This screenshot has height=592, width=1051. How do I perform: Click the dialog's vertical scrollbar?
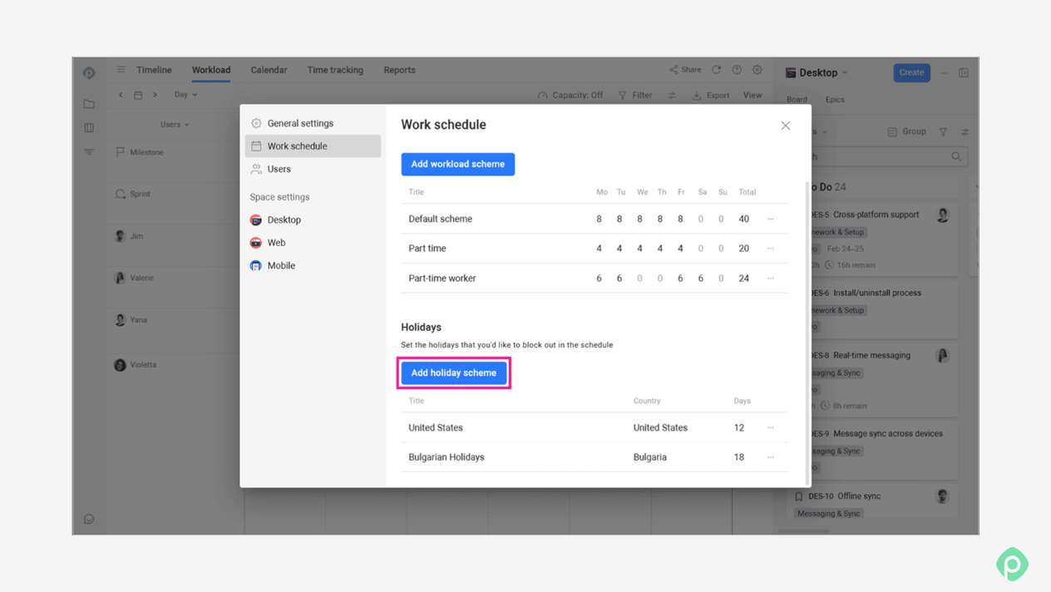coord(807,333)
